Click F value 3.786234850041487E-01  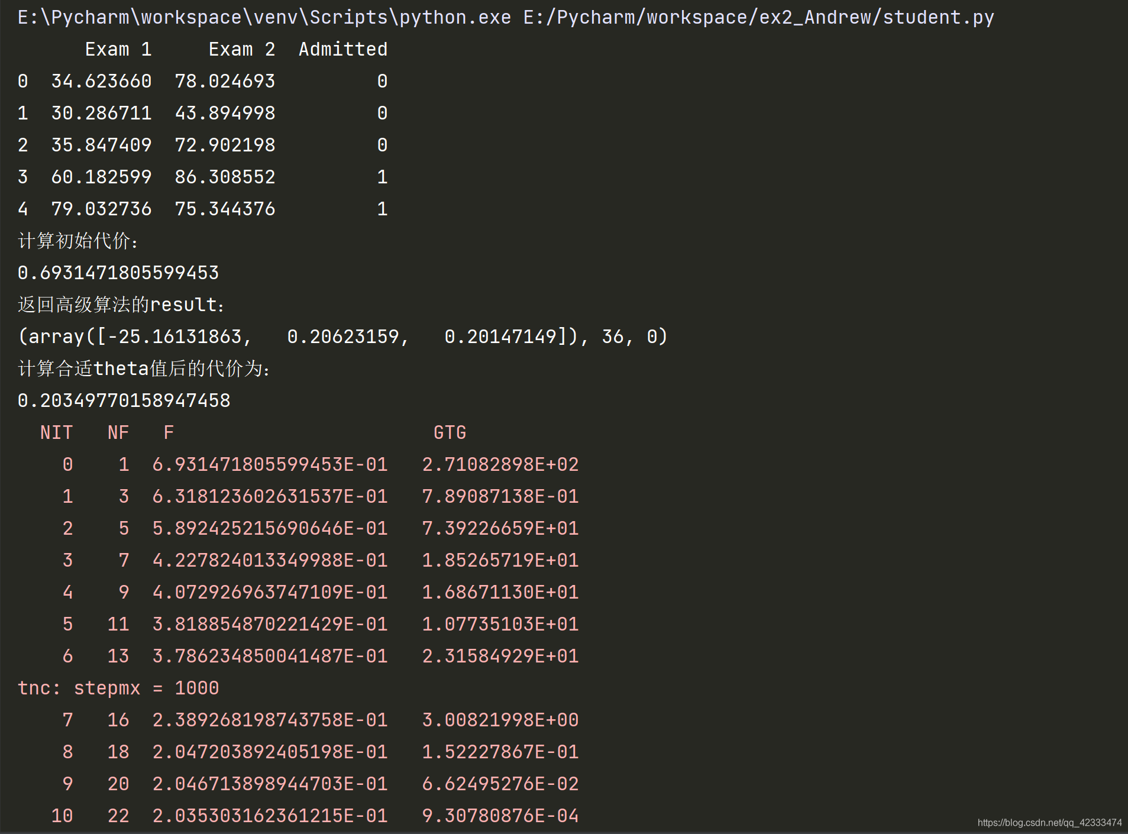pos(270,656)
